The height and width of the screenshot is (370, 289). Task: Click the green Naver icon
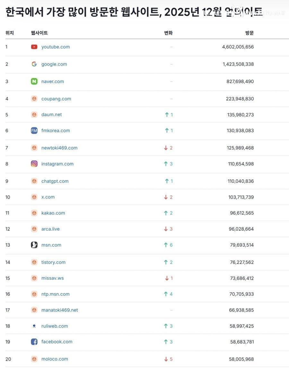(x=34, y=82)
